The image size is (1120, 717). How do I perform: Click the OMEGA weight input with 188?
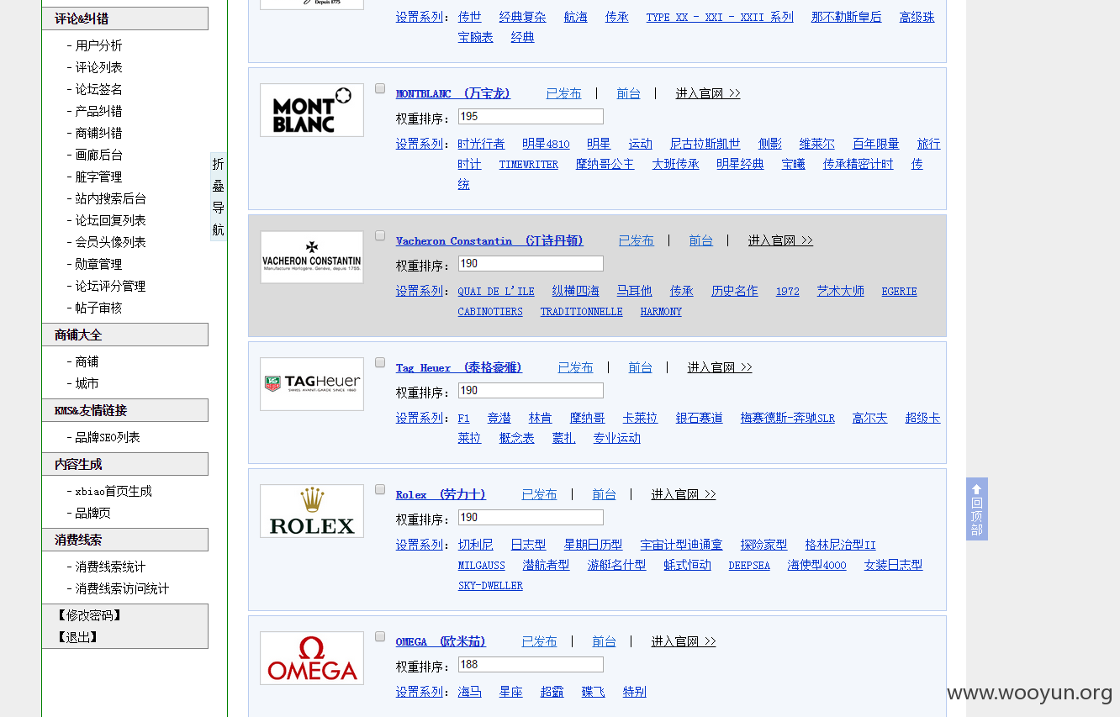click(x=531, y=665)
